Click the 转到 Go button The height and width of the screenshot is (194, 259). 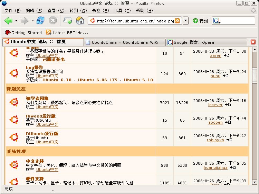point(200,21)
